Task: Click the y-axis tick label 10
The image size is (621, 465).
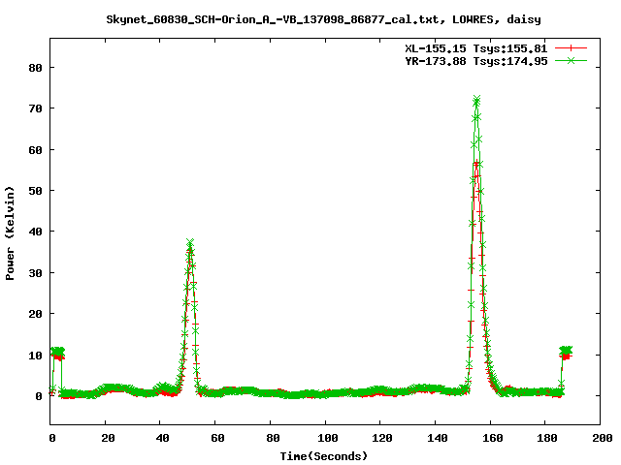Action: (x=35, y=356)
